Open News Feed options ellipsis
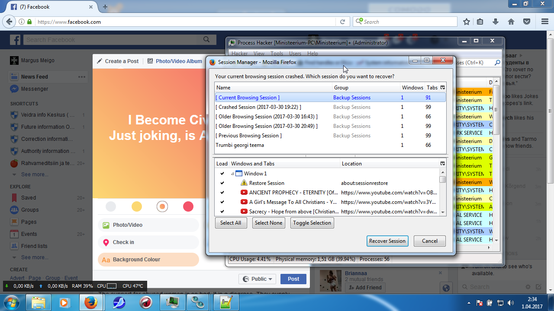Screen dimensions: 554x311 (82, 77)
